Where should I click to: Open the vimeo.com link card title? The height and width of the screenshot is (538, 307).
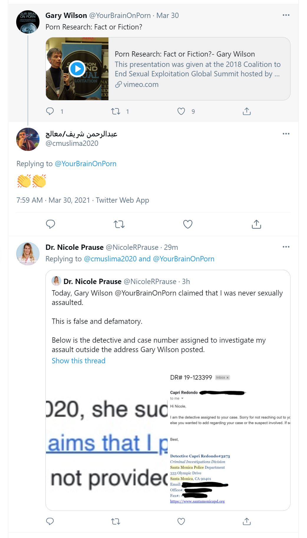pos(185,54)
